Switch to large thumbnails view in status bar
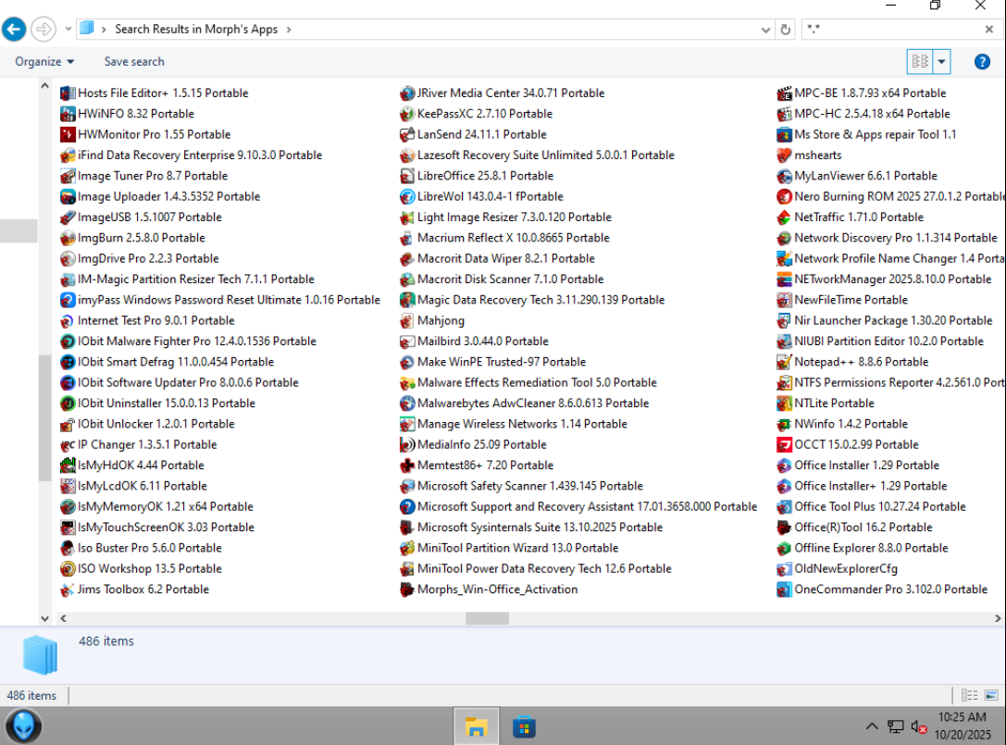Screen dimensions: 1006x745 (x=991, y=695)
